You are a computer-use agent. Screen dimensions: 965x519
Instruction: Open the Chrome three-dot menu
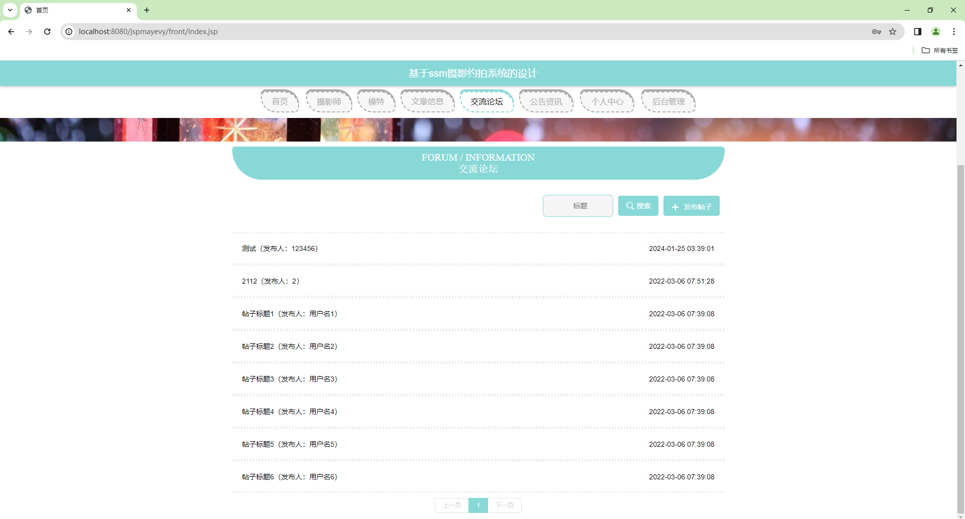[x=954, y=31]
